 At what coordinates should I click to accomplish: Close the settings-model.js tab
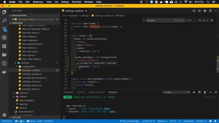[86, 11]
